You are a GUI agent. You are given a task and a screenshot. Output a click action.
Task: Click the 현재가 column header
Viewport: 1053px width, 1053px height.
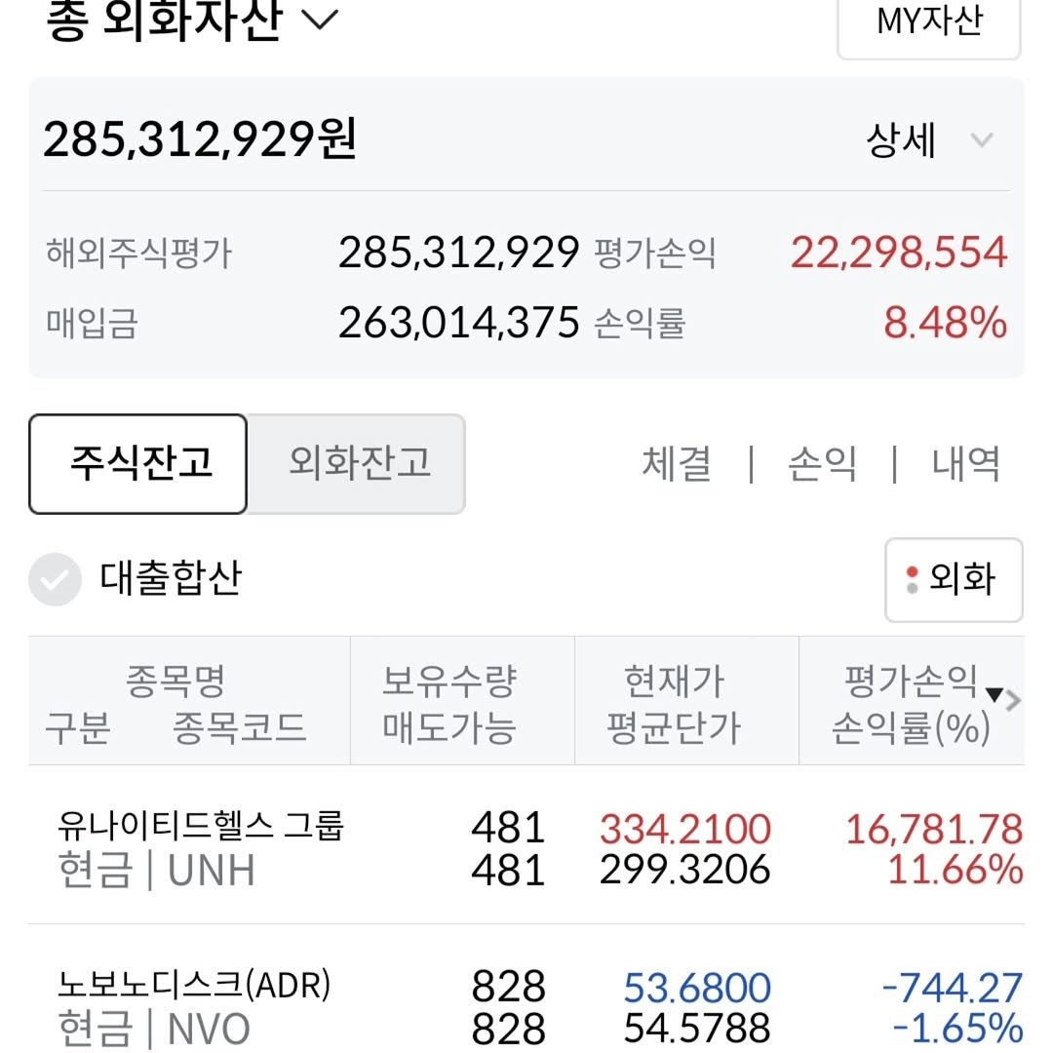[674, 682]
